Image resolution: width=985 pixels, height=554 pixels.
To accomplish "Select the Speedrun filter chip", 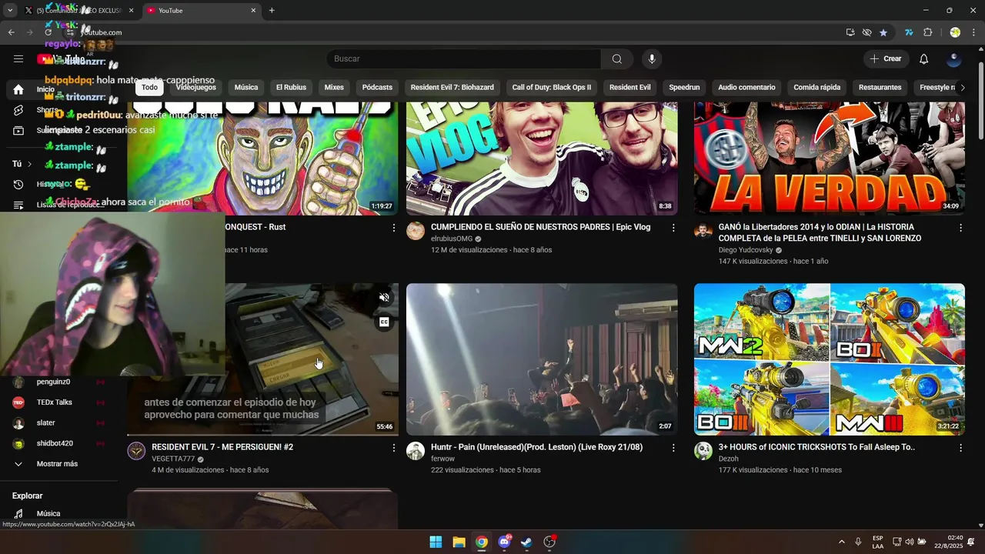I will (684, 88).
